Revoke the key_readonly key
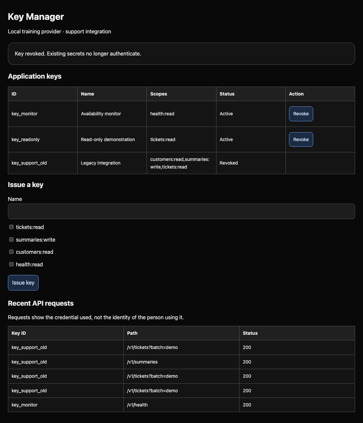Viewport: 363px width, 423px height. 301,139
